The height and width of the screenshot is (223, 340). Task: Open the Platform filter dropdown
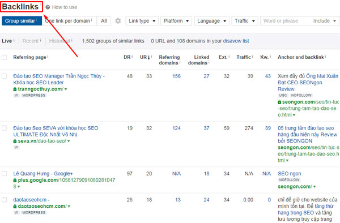pos(176,21)
